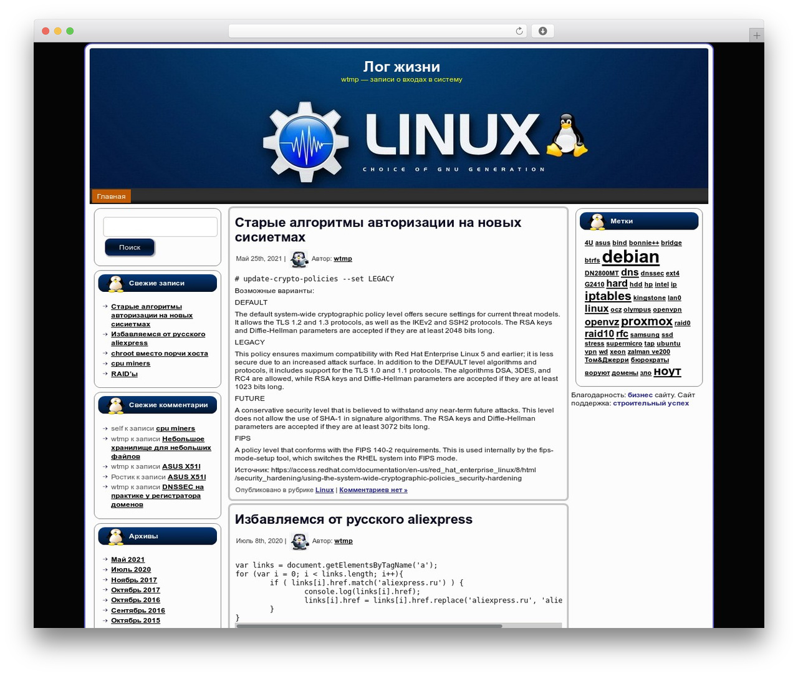This screenshot has height=676, width=798.
Task: Click the browser address bar
Action: [378, 31]
